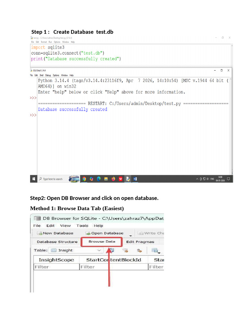Show hidden system tray icons

[197, 179]
